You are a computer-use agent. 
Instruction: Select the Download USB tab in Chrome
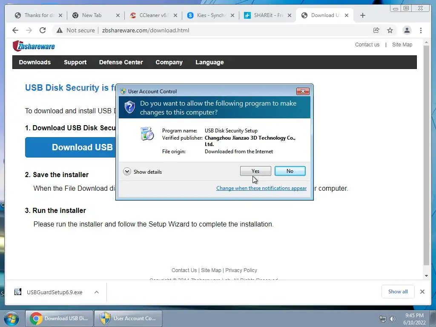click(325, 15)
